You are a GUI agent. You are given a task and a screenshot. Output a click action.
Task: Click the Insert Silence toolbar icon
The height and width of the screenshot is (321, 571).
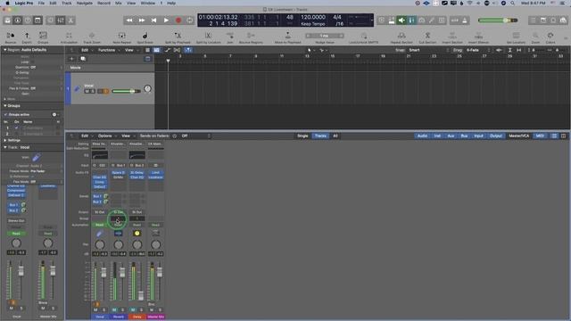(478, 37)
